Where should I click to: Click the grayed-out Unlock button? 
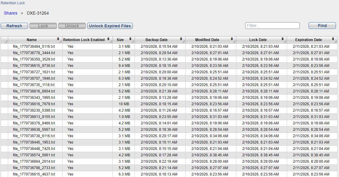coord(72,26)
